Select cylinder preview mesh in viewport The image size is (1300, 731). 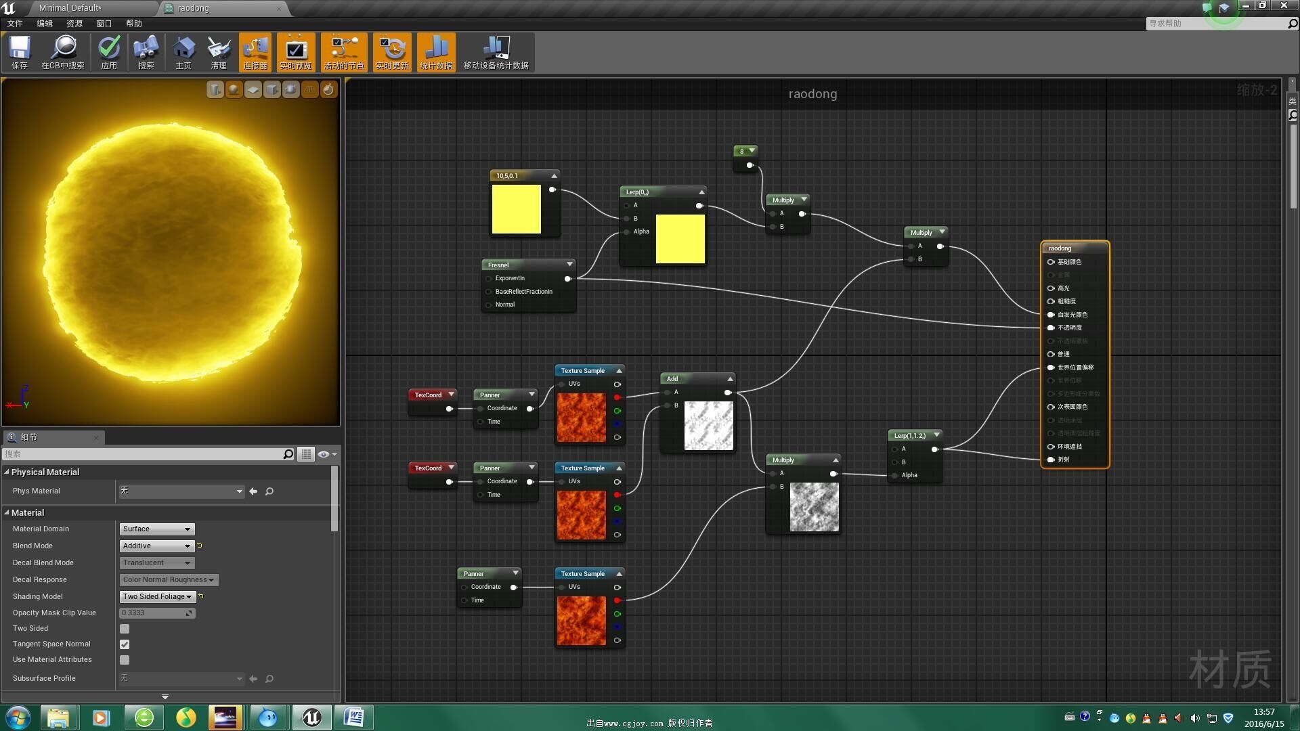pos(215,89)
